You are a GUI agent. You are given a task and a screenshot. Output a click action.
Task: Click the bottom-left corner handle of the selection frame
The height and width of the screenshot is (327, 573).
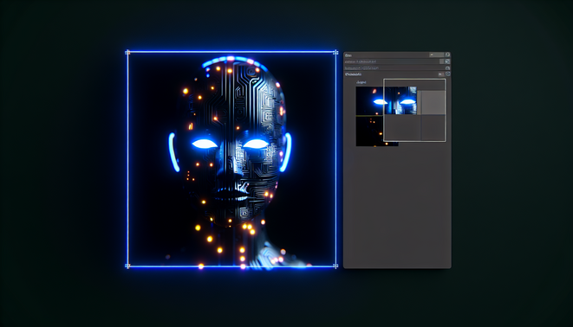127,266
